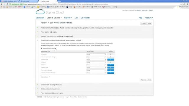Open the IP Locator bookmark
Viewport: 189px width, 106px height.
[106, 7]
